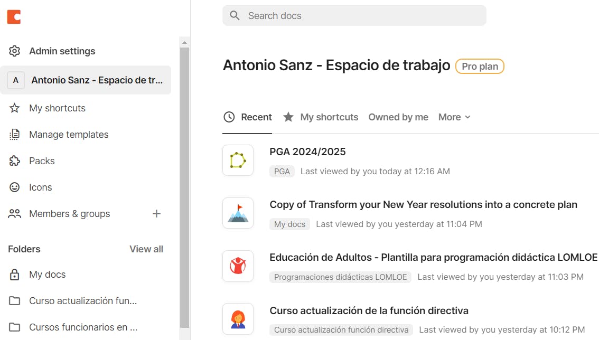The width and height of the screenshot is (599, 340).
Task: Click the Search docs field
Action: pyautogui.click(x=354, y=16)
